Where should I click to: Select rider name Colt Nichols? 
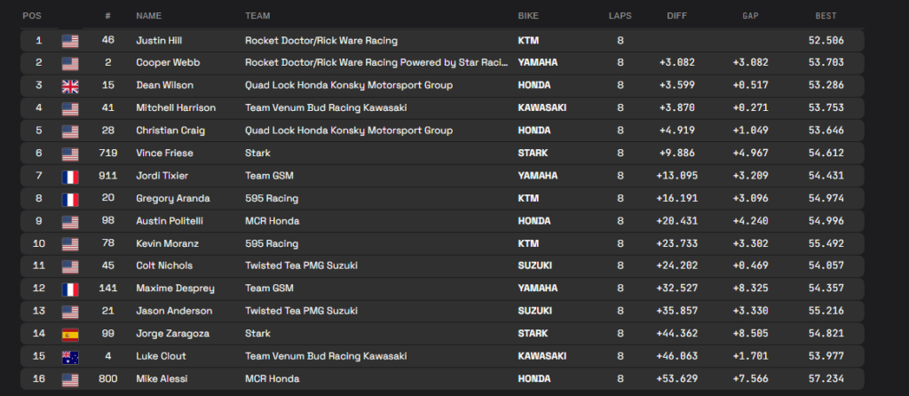point(164,265)
